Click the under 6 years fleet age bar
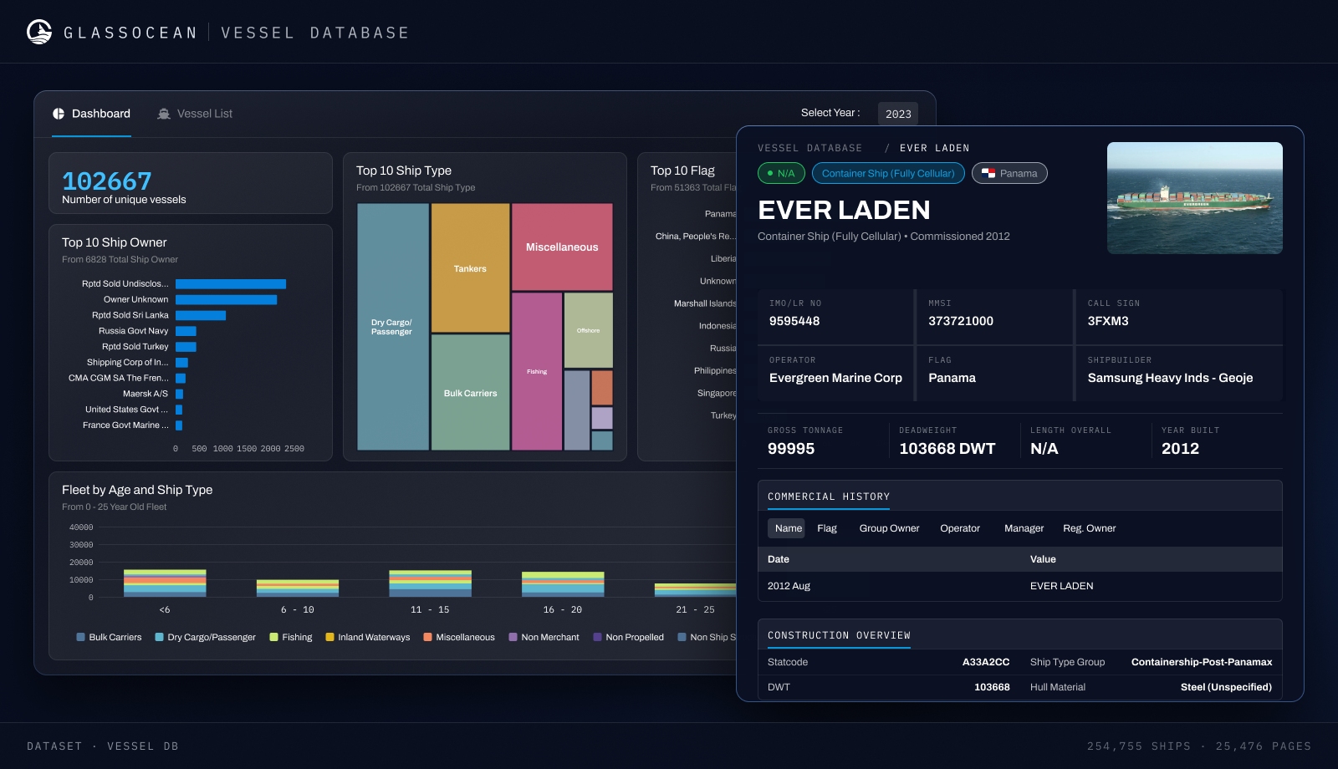This screenshot has height=769, width=1338. coord(165,583)
